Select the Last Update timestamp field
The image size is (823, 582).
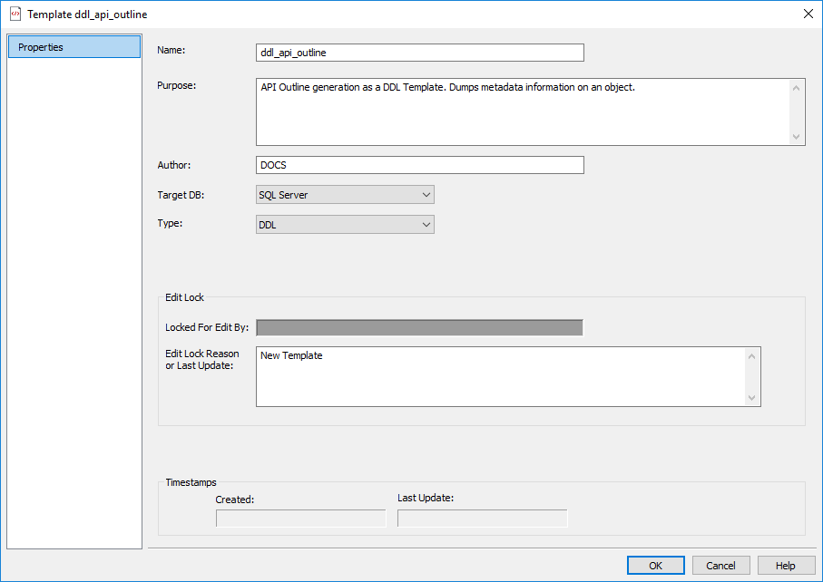[x=482, y=519]
